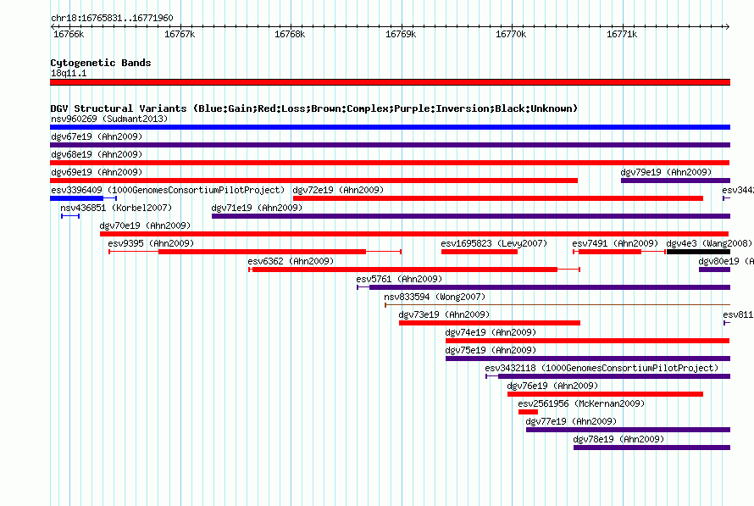This screenshot has width=754, height=506.
Task: Select the dgv67e19 purple inversion bar
Action: tap(390, 145)
